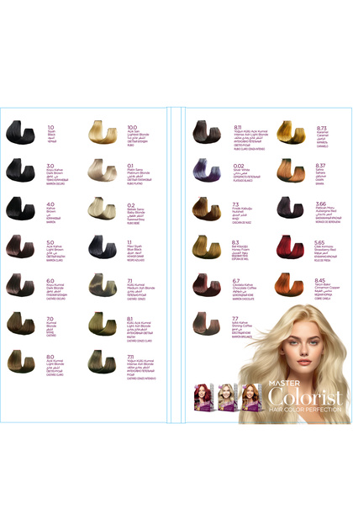Select the 10.0 Lightest Blonde hair swatch

pos(103,132)
